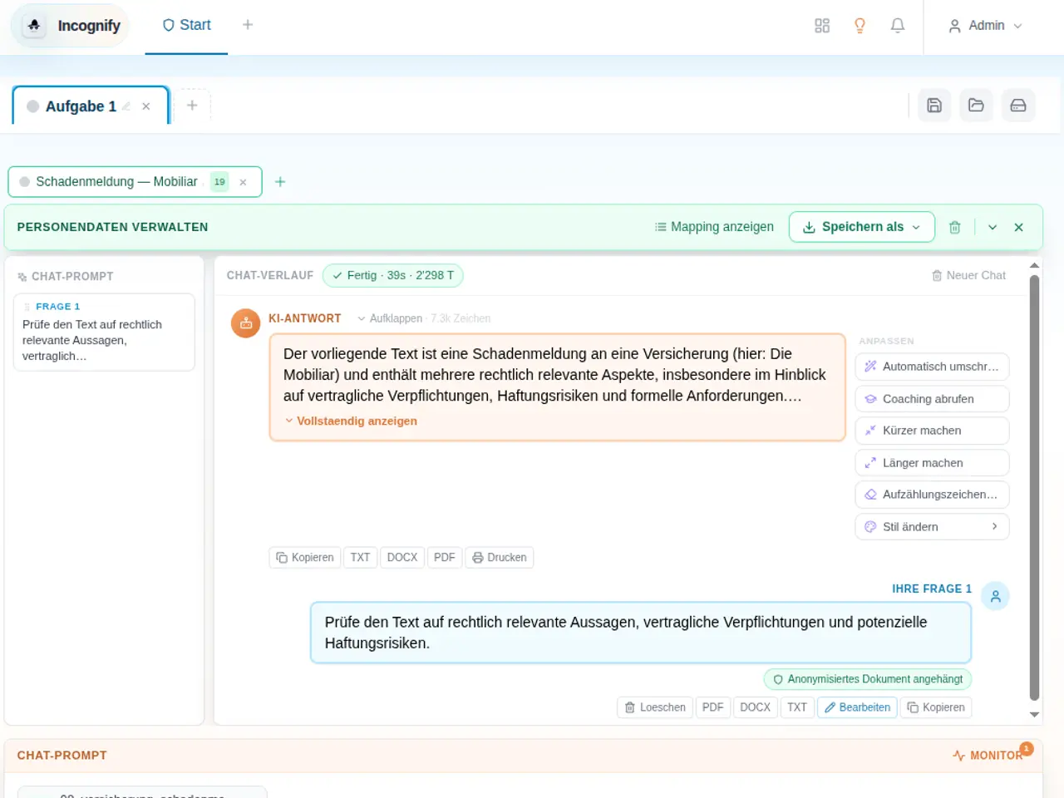Copy the KI answer with Kopieren
Image resolution: width=1064 pixels, height=798 pixels.
(x=305, y=558)
